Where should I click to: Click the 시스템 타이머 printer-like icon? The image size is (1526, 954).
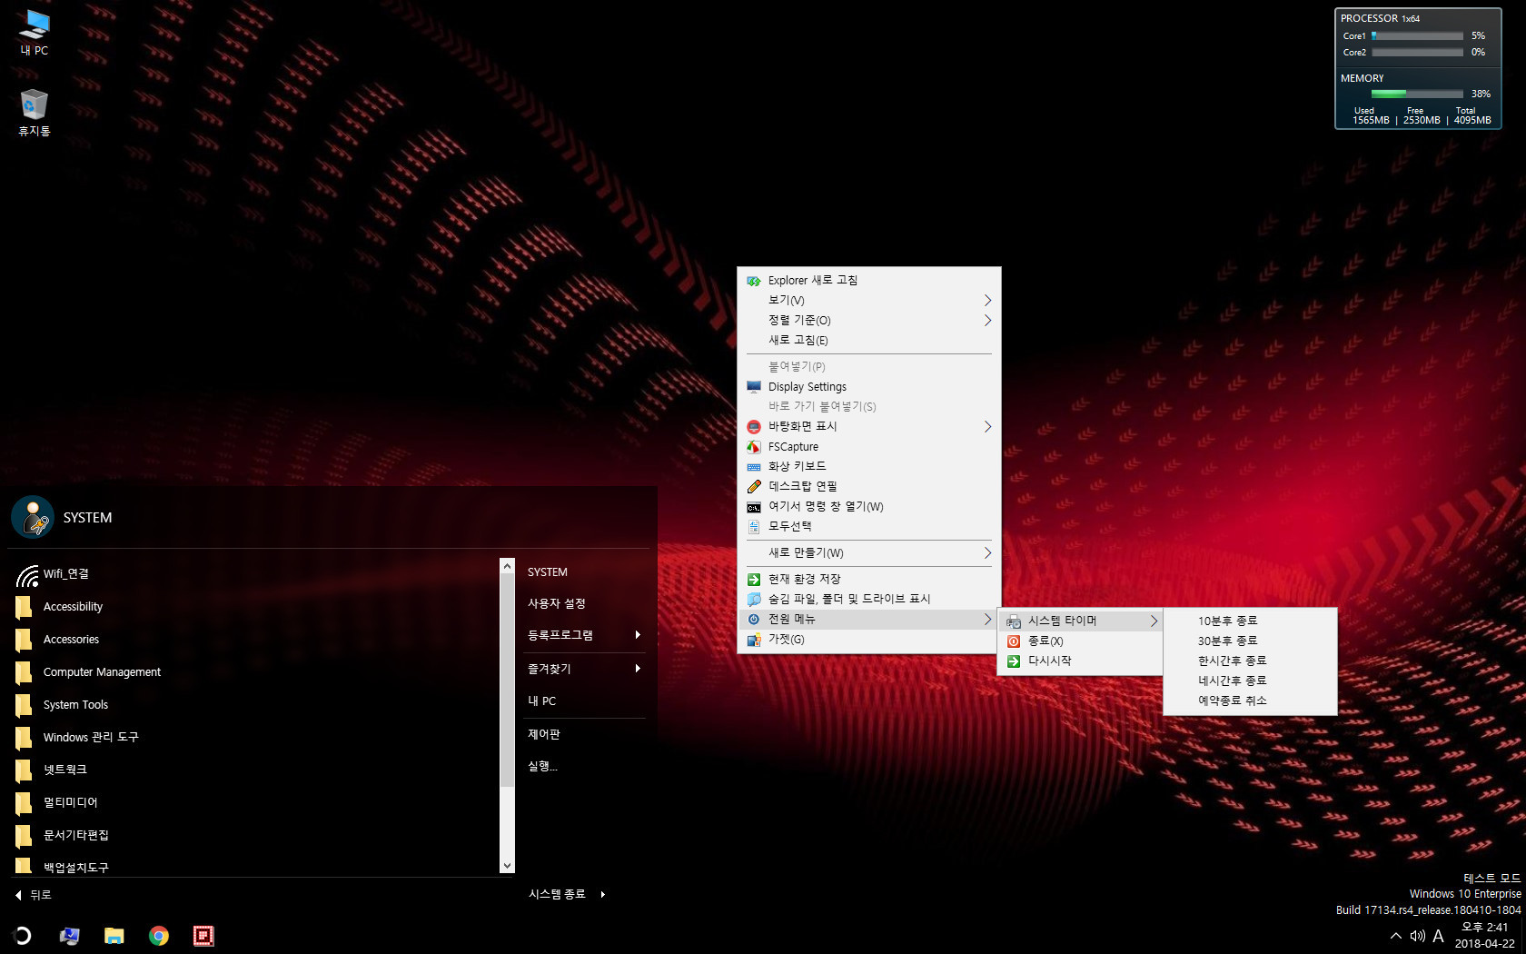point(1014,621)
